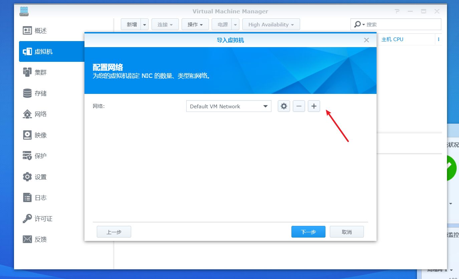
Task: Add another network with the plus button
Action: click(x=314, y=106)
